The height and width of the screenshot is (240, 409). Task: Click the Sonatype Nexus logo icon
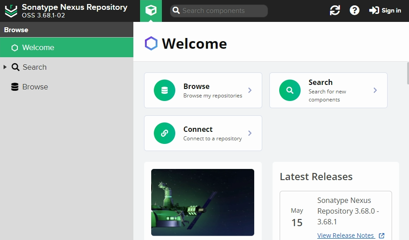(x=11, y=11)
